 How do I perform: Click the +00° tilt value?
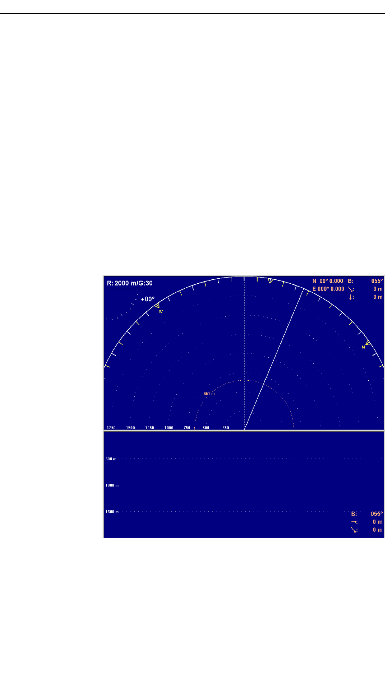coord(148,299)
